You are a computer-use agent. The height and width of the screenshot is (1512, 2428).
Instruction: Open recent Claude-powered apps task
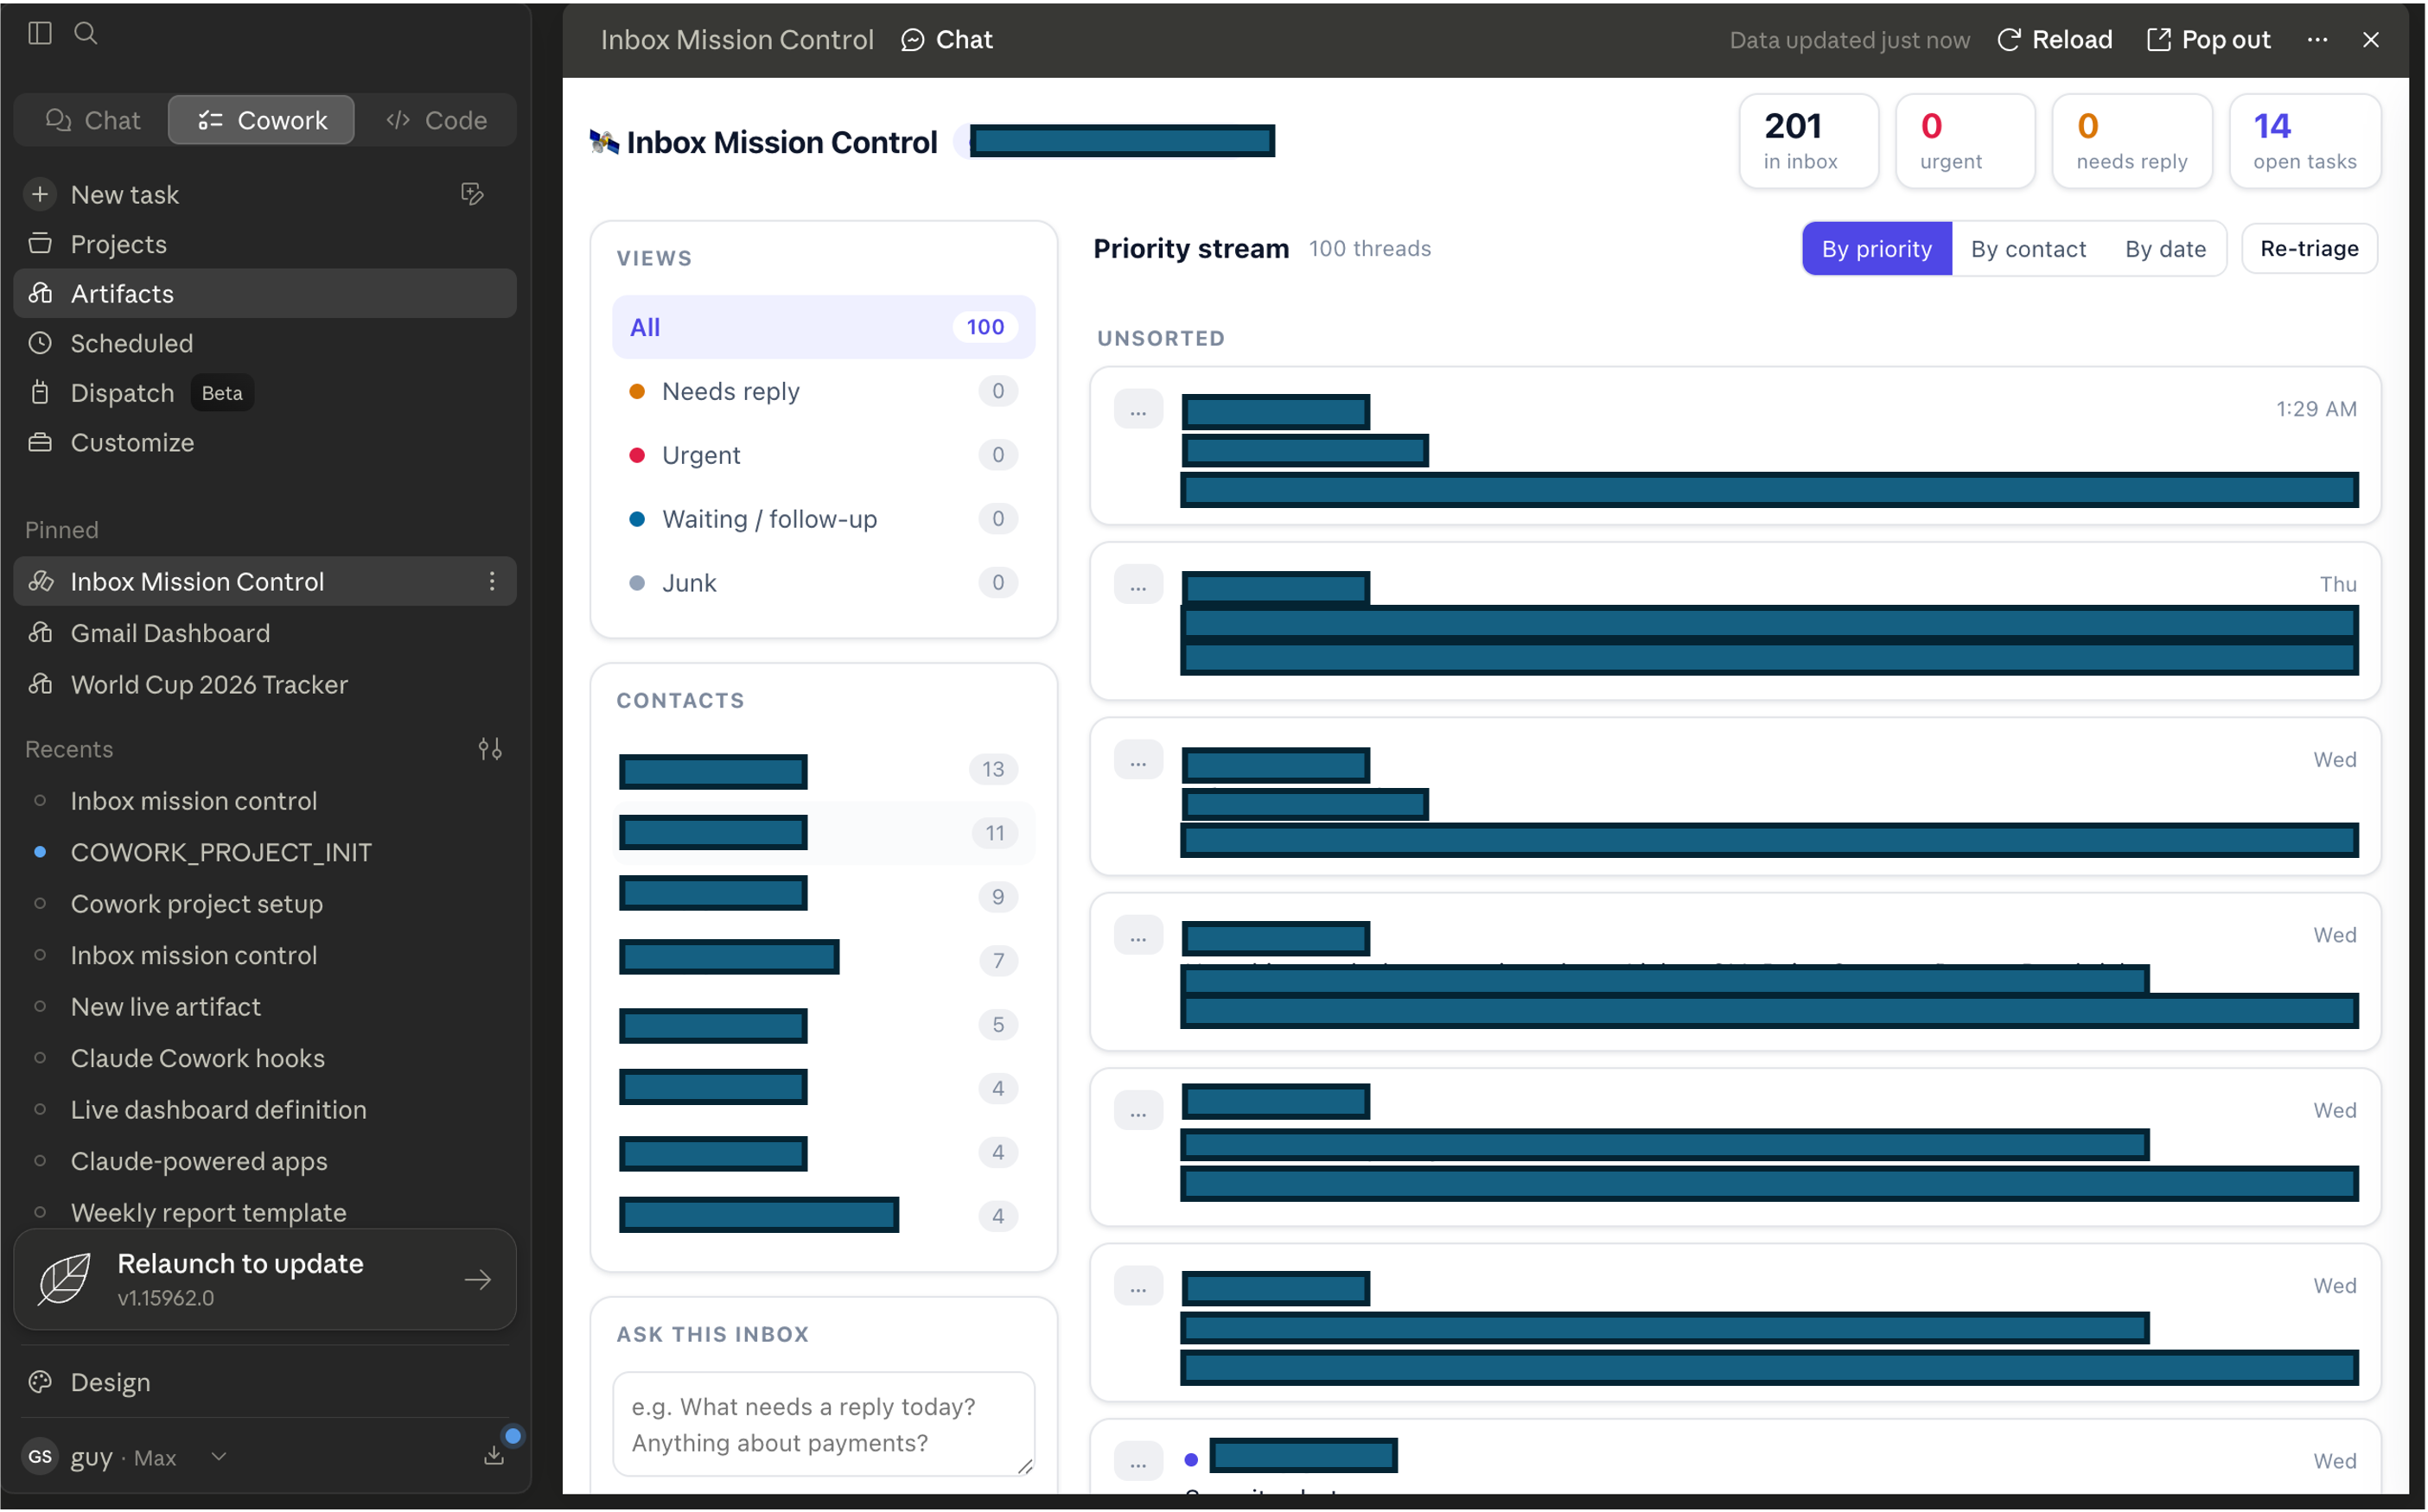coord(265,1161)
